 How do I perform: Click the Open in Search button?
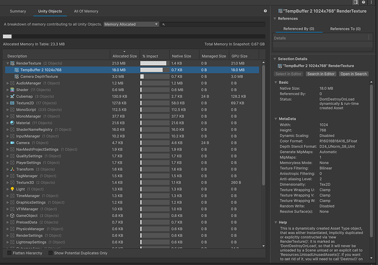pos(353,73)
